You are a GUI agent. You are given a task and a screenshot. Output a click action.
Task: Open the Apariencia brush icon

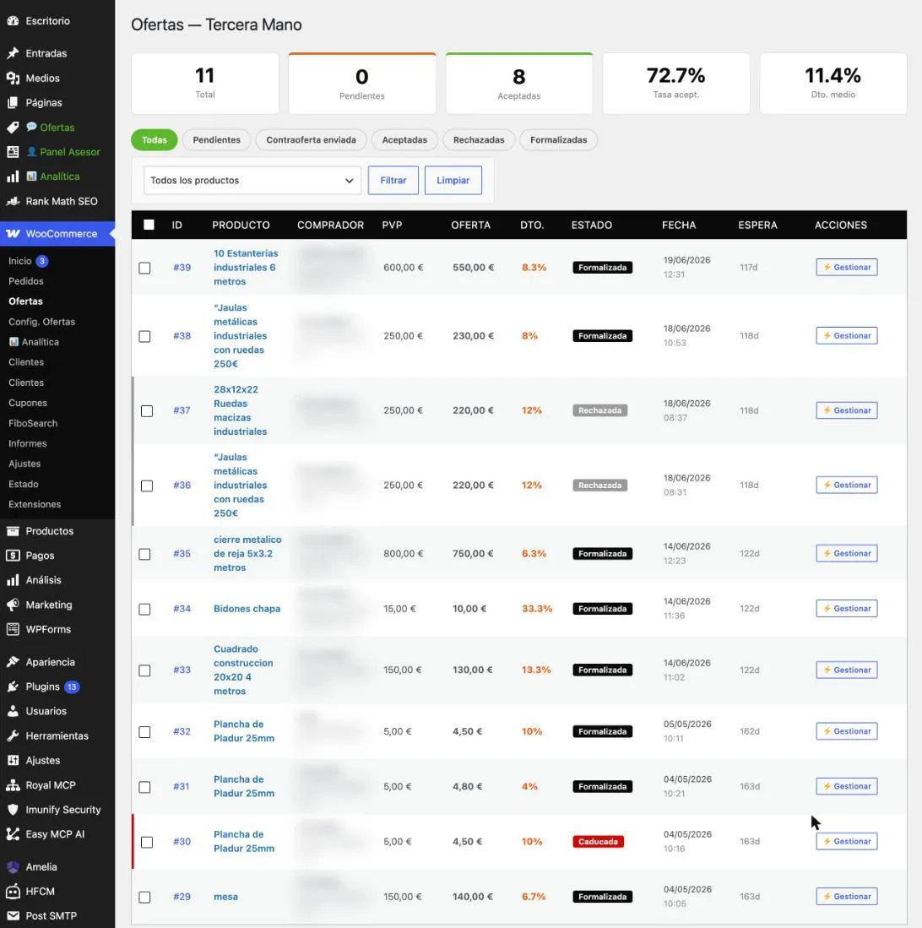click(13, 662)
